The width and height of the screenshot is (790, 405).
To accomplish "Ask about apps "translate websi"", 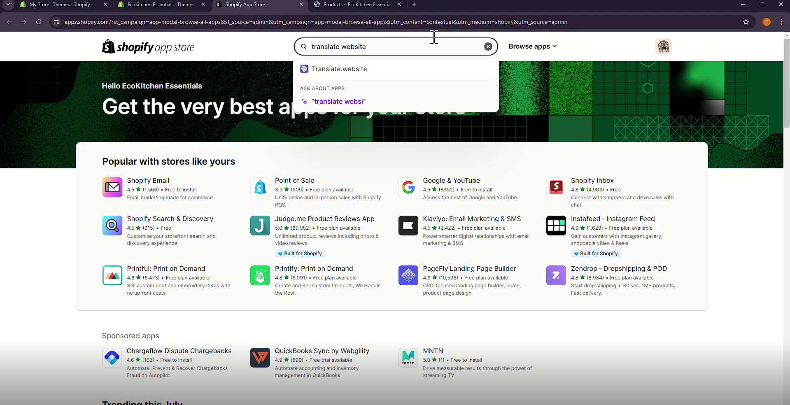I will pos(396,101).
